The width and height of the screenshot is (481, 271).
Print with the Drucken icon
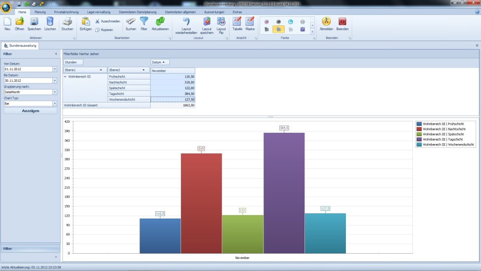point(67,22)
